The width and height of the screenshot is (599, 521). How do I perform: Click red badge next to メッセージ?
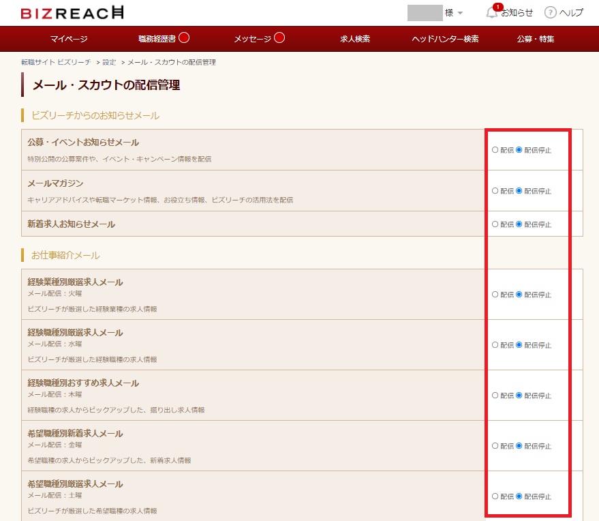coord(279,38)
